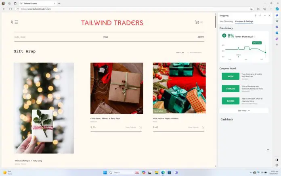Open the Copilot icon in toolbar
The height and width of the screenshot is (176, 281).
[x=277, y=9]
